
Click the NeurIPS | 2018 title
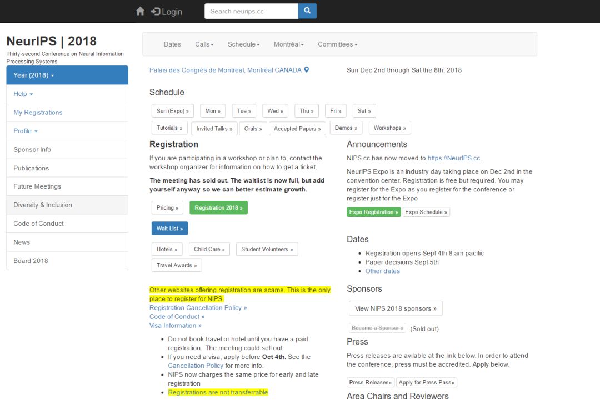coord(51,41)
